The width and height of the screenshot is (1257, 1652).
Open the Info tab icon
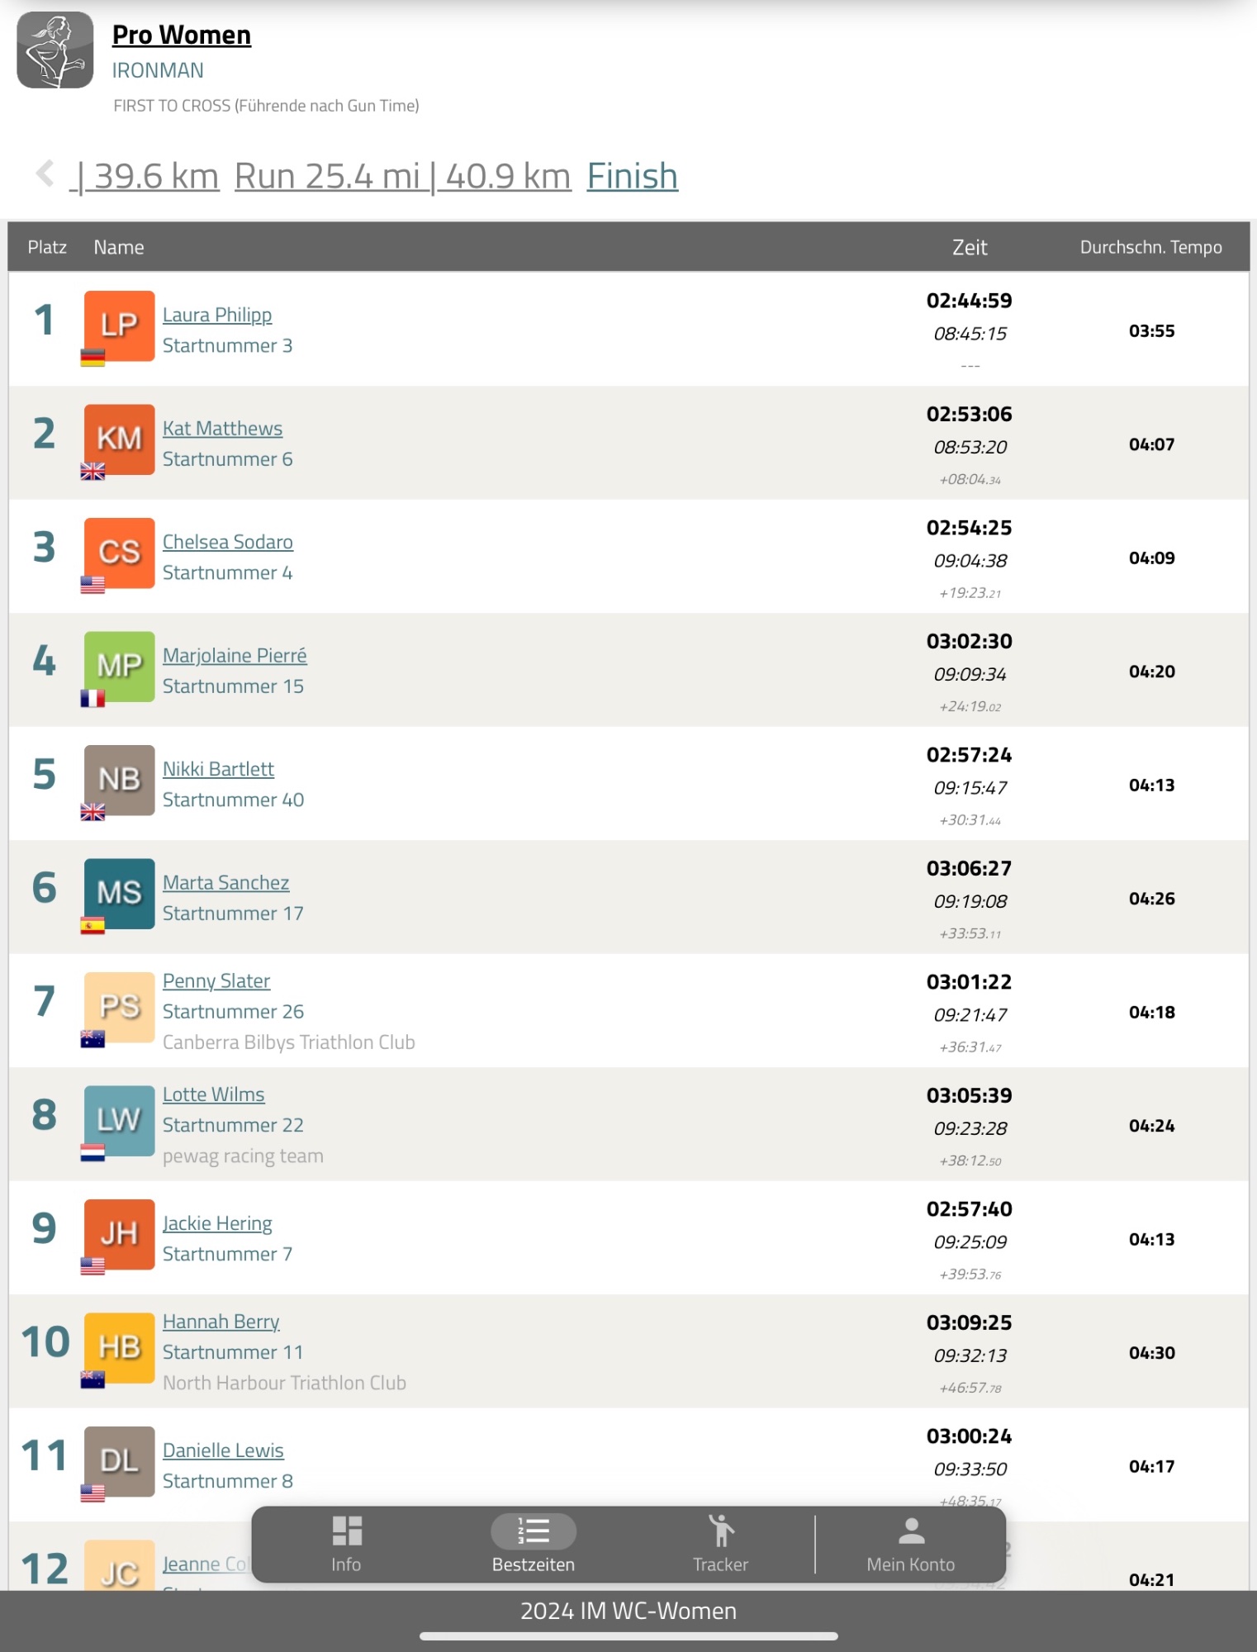pyautogui.click(x=347, y=1531)
